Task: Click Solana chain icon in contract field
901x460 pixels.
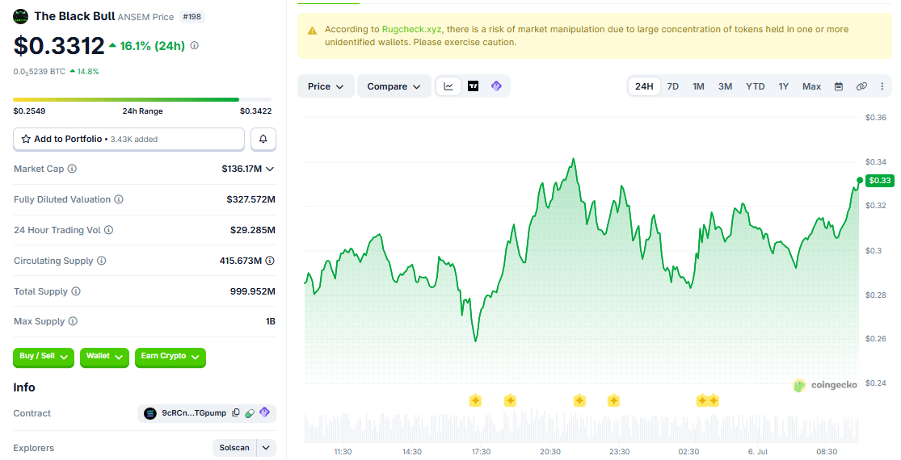Action: (150, 413)
